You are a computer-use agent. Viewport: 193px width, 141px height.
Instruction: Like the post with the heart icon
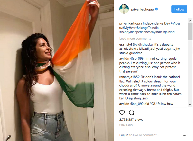(x=122, y=112)
